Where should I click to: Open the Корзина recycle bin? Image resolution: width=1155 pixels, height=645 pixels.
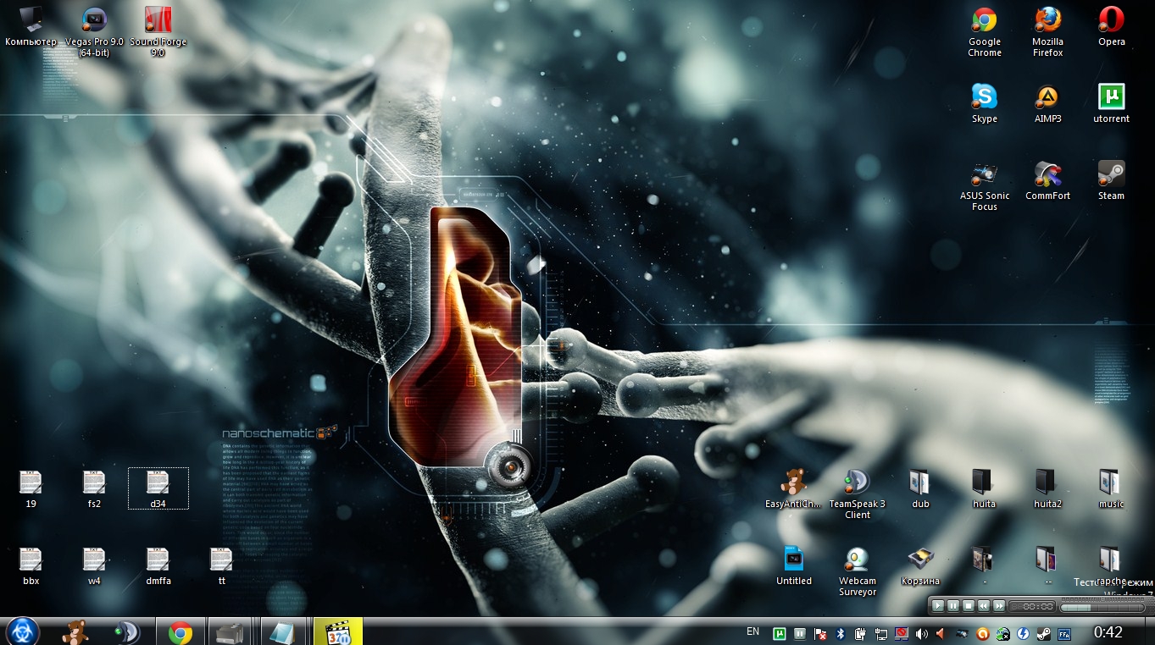pyautogui.click(x=920, y=566)
